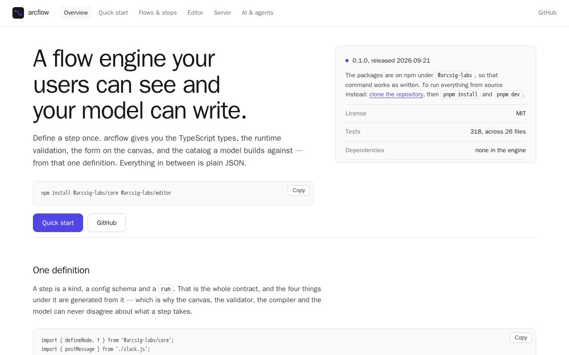Screen dimensions: 569x355
Task: Open the Server nav item
Action: click(223, 13)
